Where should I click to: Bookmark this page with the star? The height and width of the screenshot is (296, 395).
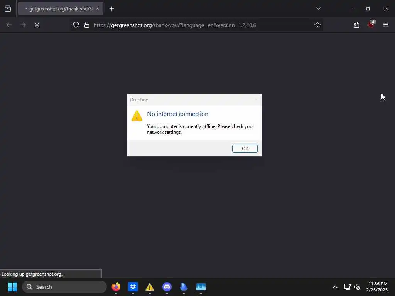[317, 25]
